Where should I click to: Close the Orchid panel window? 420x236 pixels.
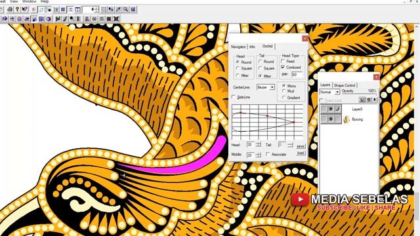[304, 39]
